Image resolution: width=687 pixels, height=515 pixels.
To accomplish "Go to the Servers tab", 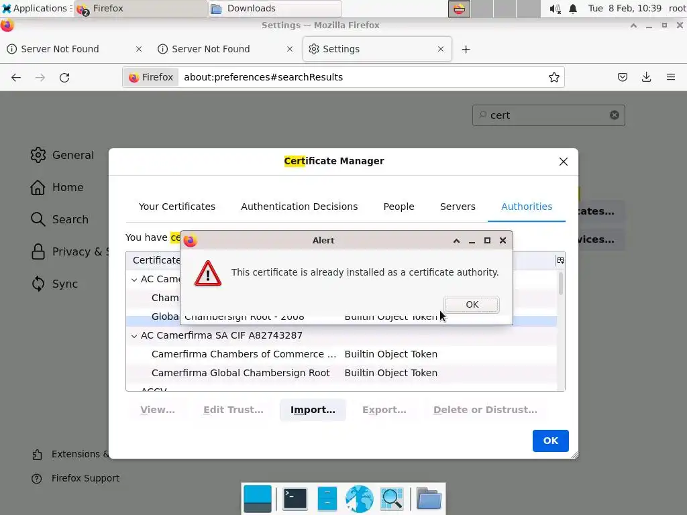I will point(458,207).
